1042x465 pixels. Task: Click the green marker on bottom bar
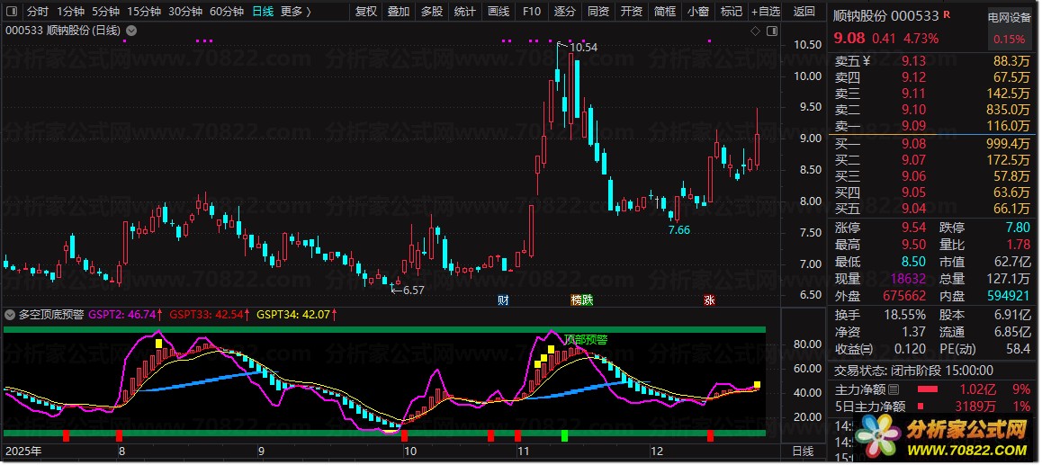tap(564, 436)
